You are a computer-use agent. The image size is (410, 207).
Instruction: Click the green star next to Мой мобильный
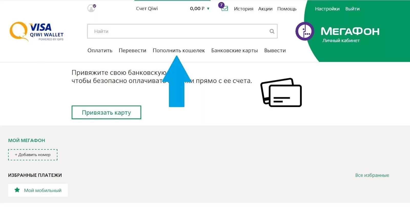pyautogui.click(x=17, y=190)
